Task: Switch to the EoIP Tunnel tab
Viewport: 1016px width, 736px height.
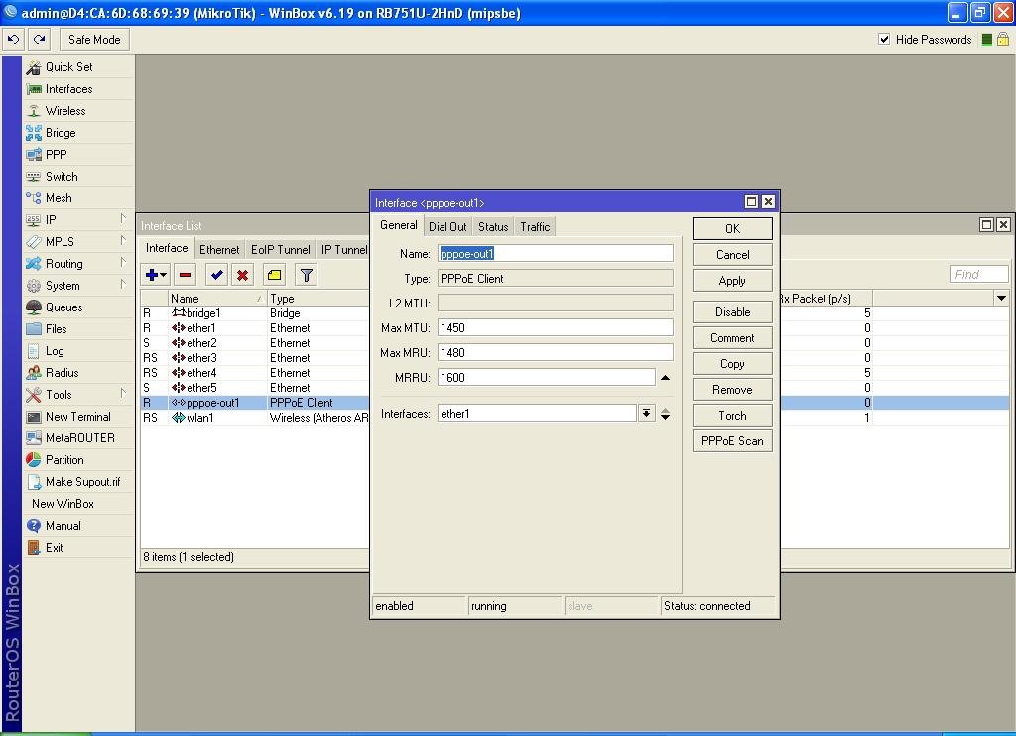Action: pos(281,249)
